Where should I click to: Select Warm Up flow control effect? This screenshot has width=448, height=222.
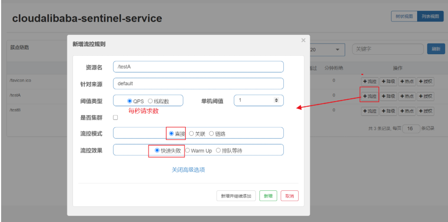point(187,150)
